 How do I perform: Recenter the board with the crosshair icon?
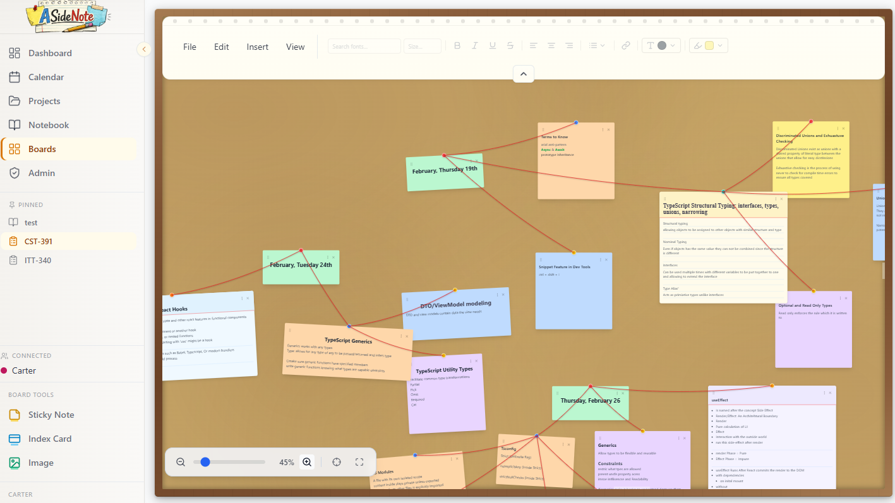coord(337,462)
